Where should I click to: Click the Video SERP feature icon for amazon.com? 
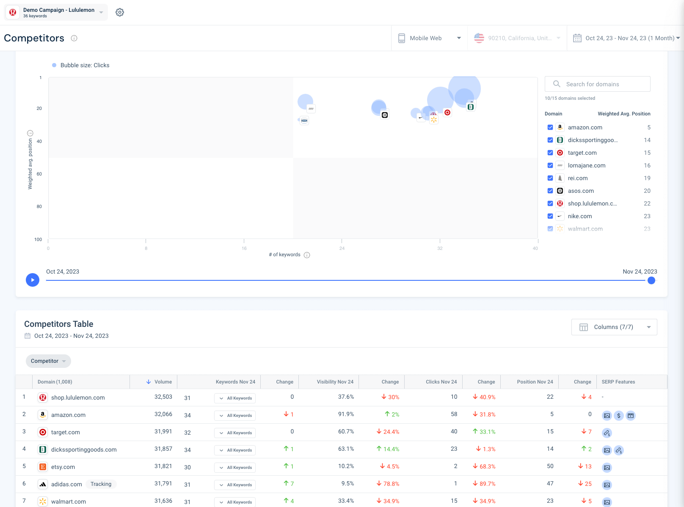tap(631, 415)
